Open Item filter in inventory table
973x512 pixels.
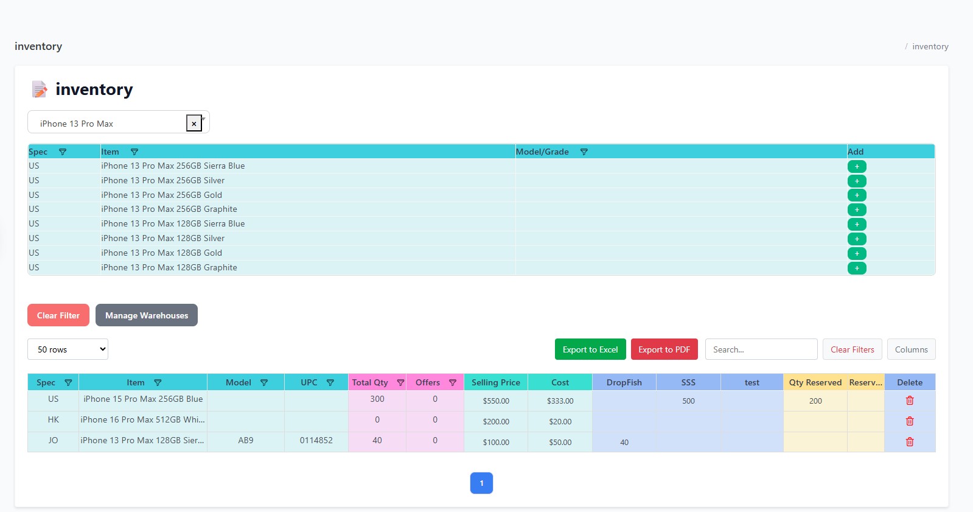point(158,382)
